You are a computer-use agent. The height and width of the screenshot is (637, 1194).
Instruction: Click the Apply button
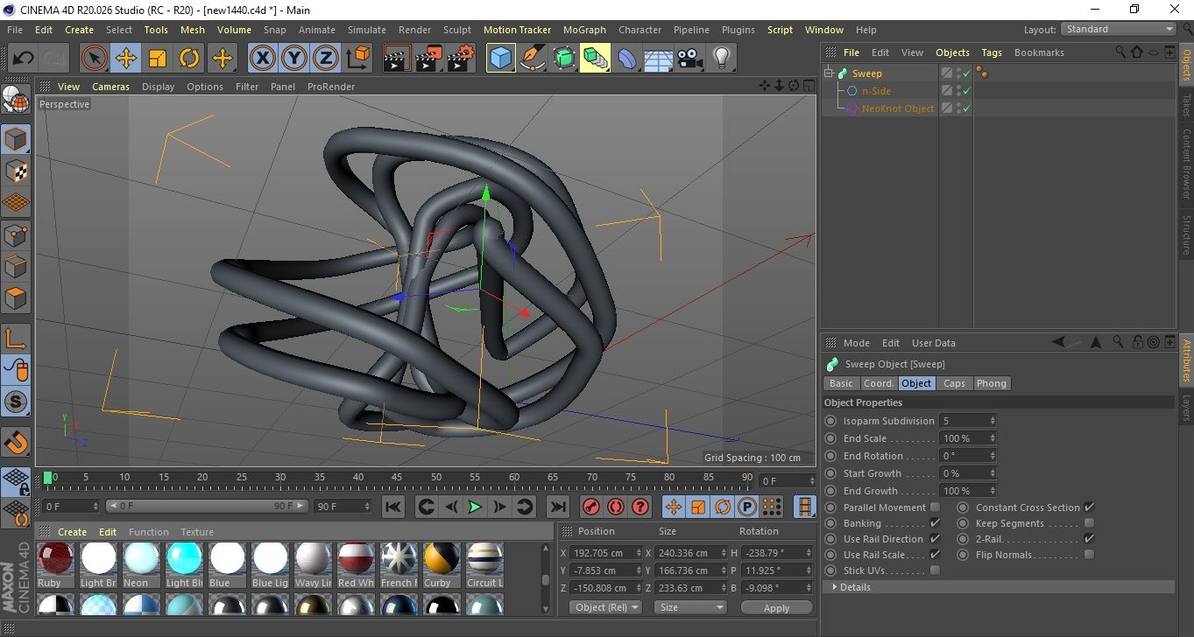coord(776,607)
